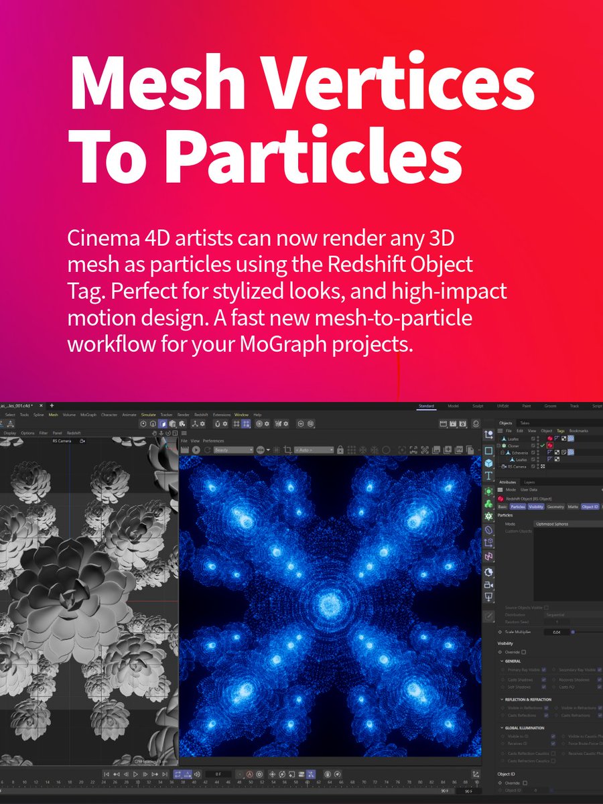Toggle Object ID Override checkbox
The height and width of the screenshot is (804, 603).
click(x=525, y=783)
